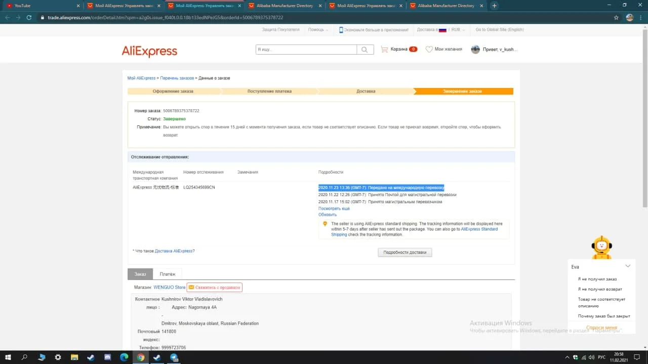Click the browser forward arrow
648x364 pixels.
(x=19, y=17)
